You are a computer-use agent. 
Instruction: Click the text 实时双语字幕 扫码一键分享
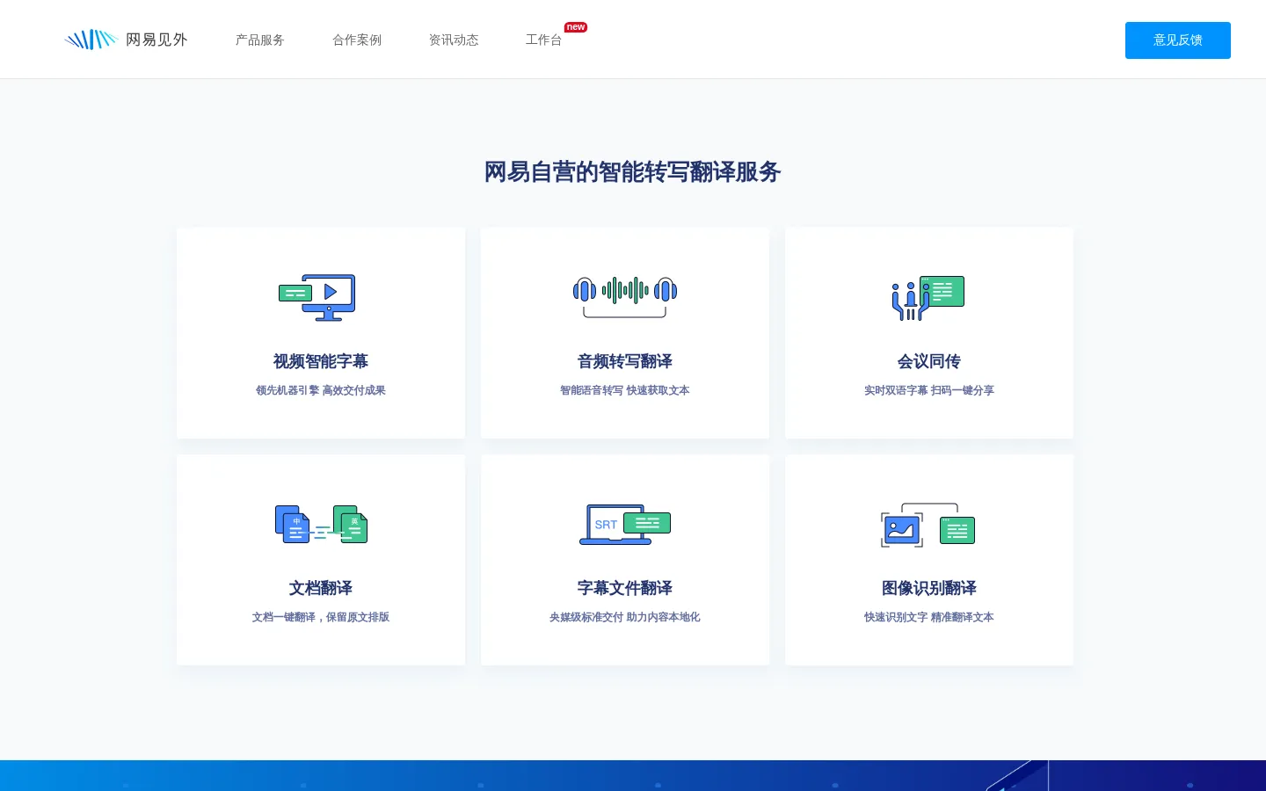coord(929,390)
